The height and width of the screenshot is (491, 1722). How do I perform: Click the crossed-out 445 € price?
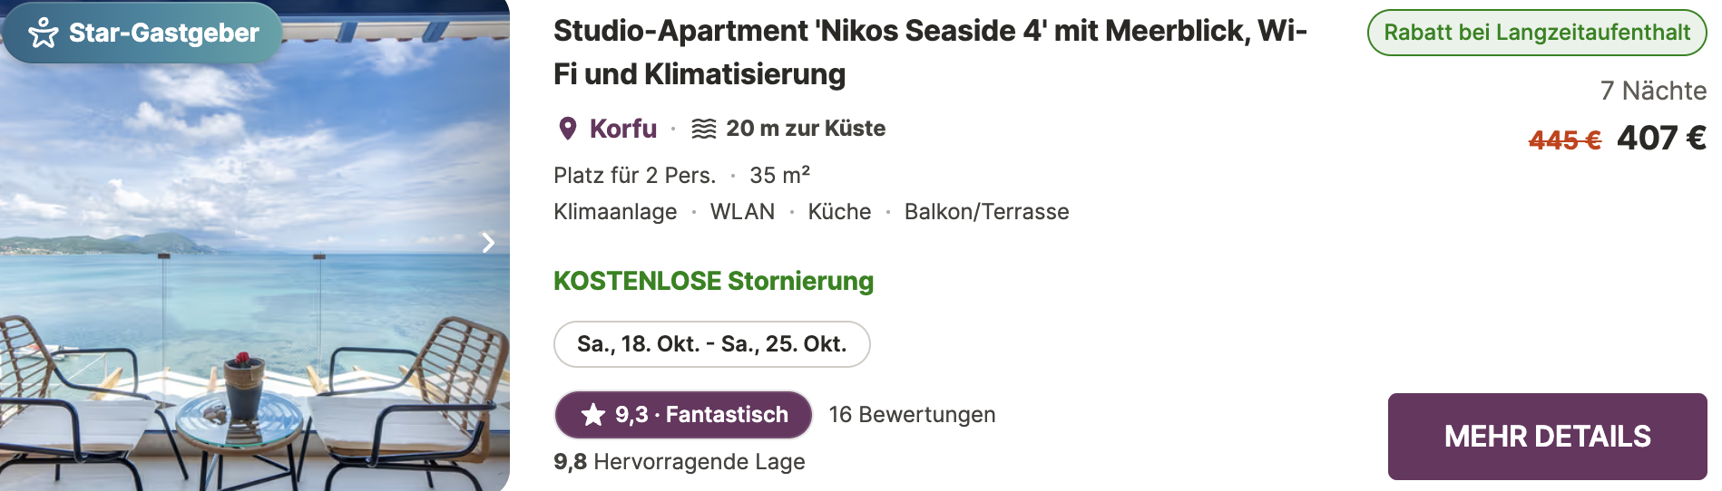[1565, 140]
